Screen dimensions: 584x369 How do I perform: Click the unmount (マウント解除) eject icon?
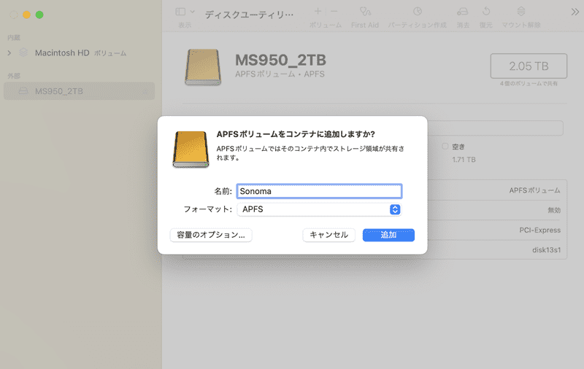pos(521,12)
